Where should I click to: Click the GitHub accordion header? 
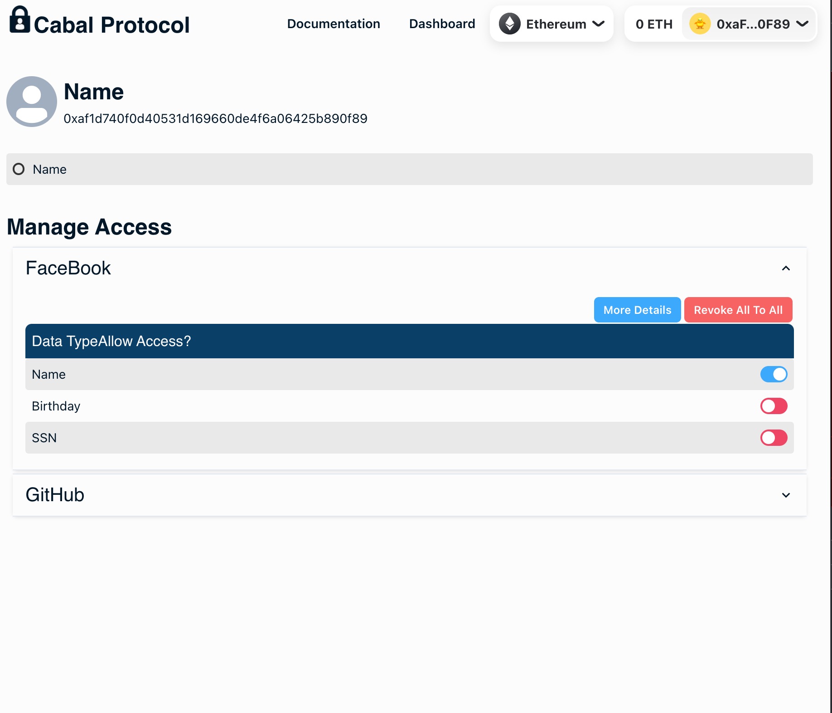point(410,495)
